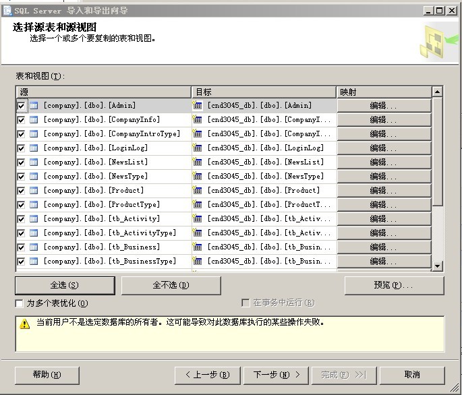Screen dimensions: 462x395
Task: Click destination icon in [tb_BusinessType] row
Action: pos(197,260)
